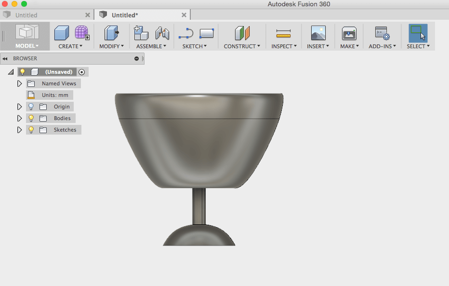Screen dimensions: 449x286
Task: Click the goblet stem in viewport
Action: (x=199, y=206)
